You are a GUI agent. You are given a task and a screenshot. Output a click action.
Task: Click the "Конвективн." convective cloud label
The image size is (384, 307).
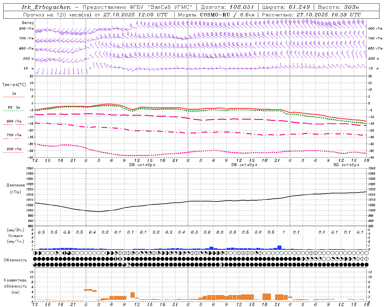point(15,280)
